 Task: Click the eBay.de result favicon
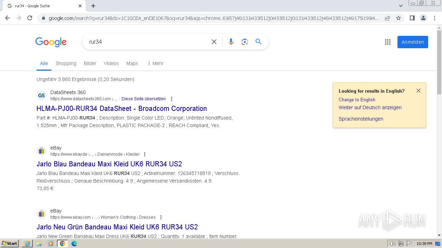coord(41,151)
